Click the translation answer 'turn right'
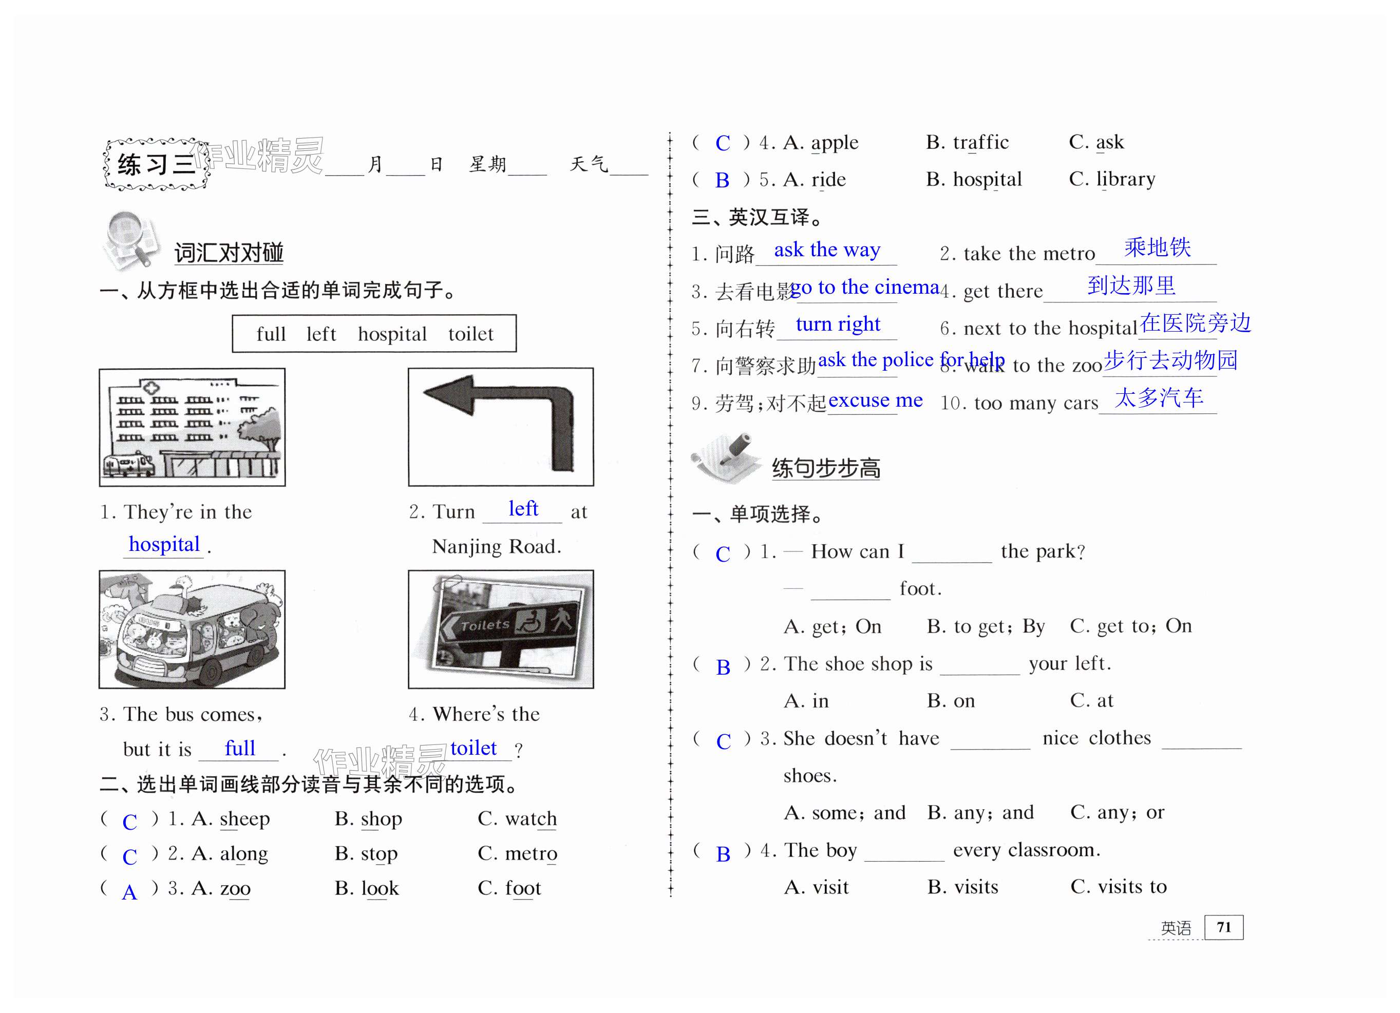The image size is (1400, 1013). click(837, 324)
